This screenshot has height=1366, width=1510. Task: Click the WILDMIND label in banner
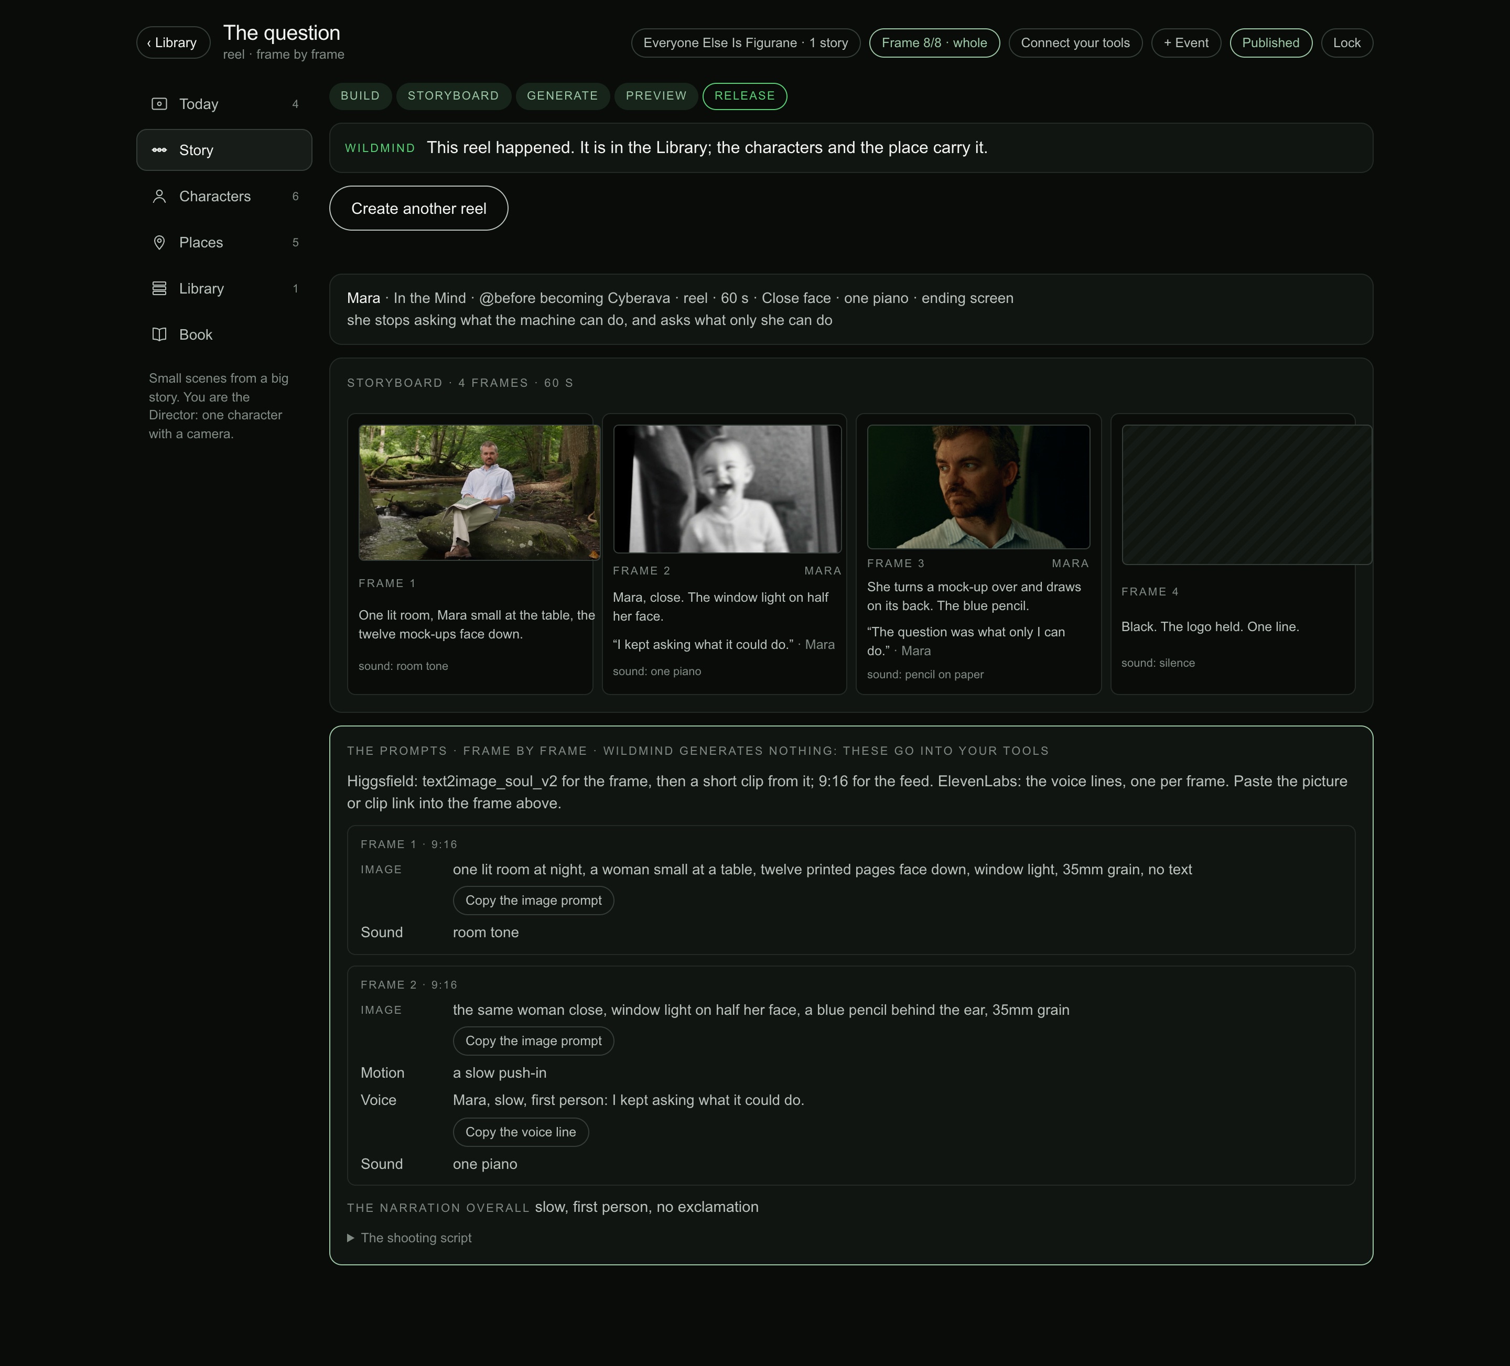[380, 148]
